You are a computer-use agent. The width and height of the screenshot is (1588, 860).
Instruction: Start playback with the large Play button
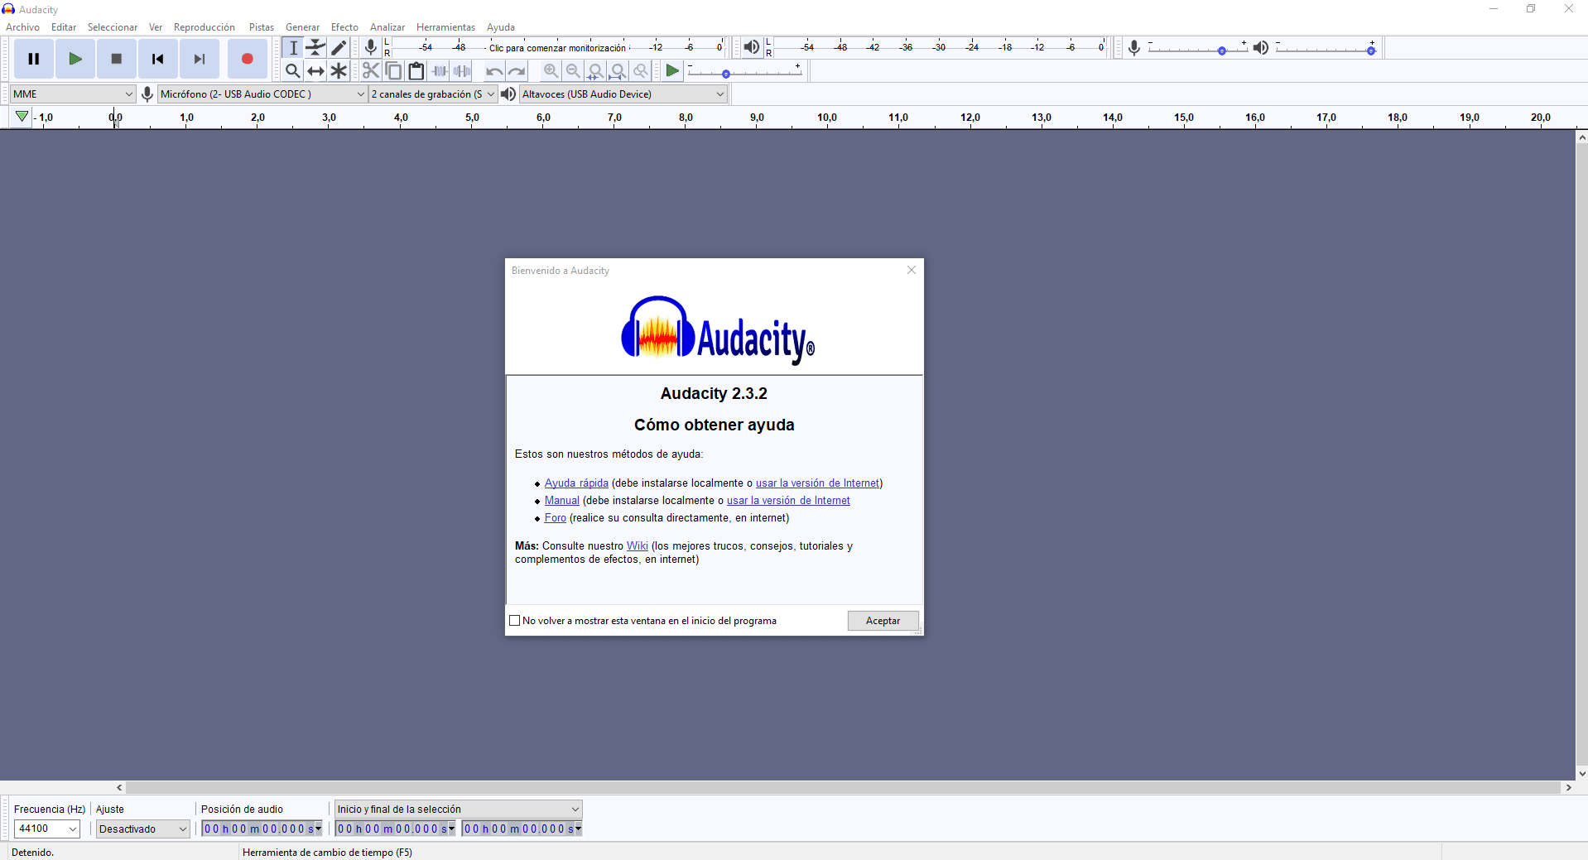coord(75,59)
